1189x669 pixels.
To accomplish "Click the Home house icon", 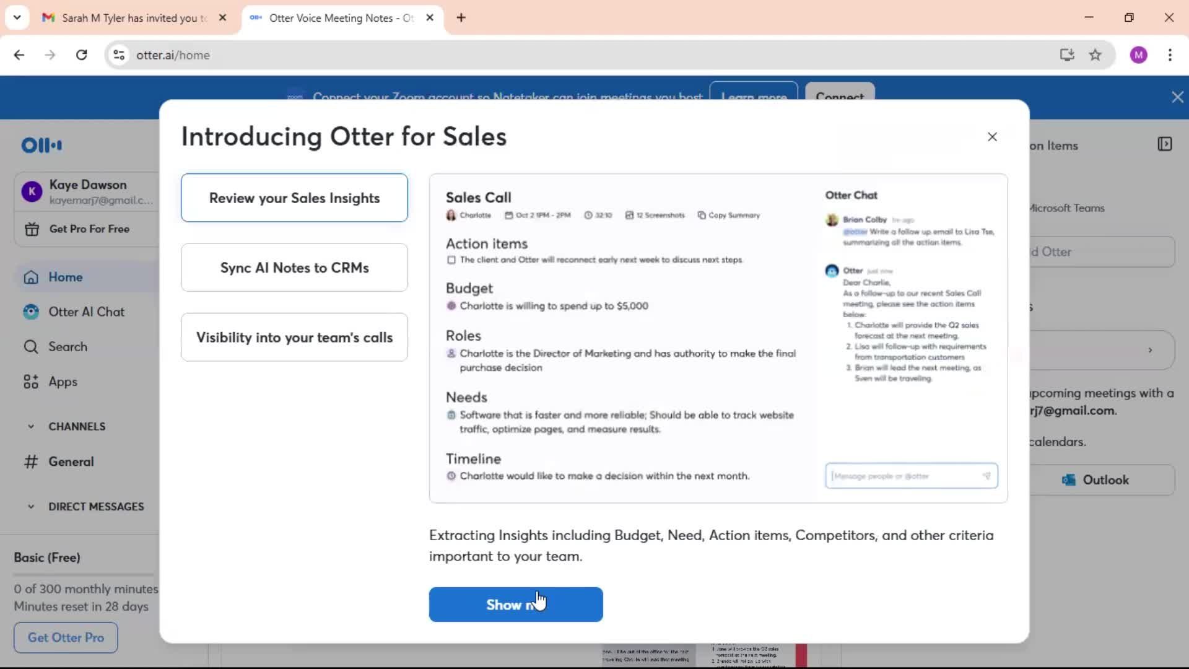I will coord(31,278).
